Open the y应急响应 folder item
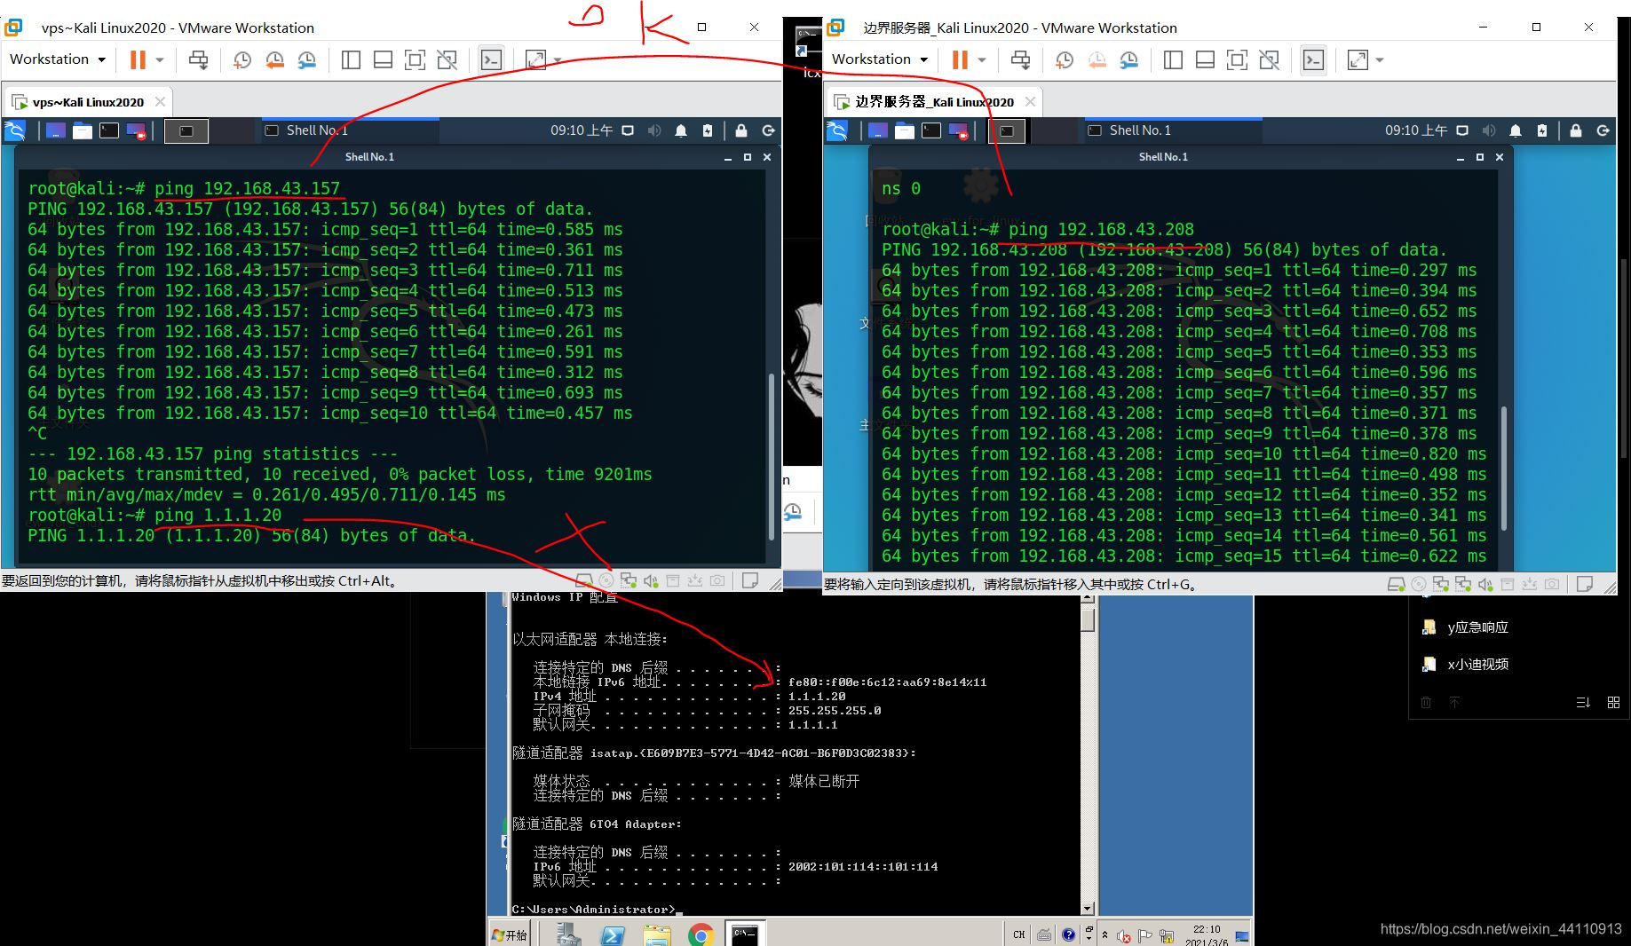Screen dimensions: 1631x946 click(1466, 627)
